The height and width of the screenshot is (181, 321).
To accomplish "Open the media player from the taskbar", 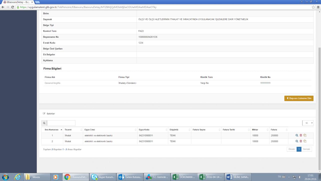I will pyautogui.click(x=55, y=177).
